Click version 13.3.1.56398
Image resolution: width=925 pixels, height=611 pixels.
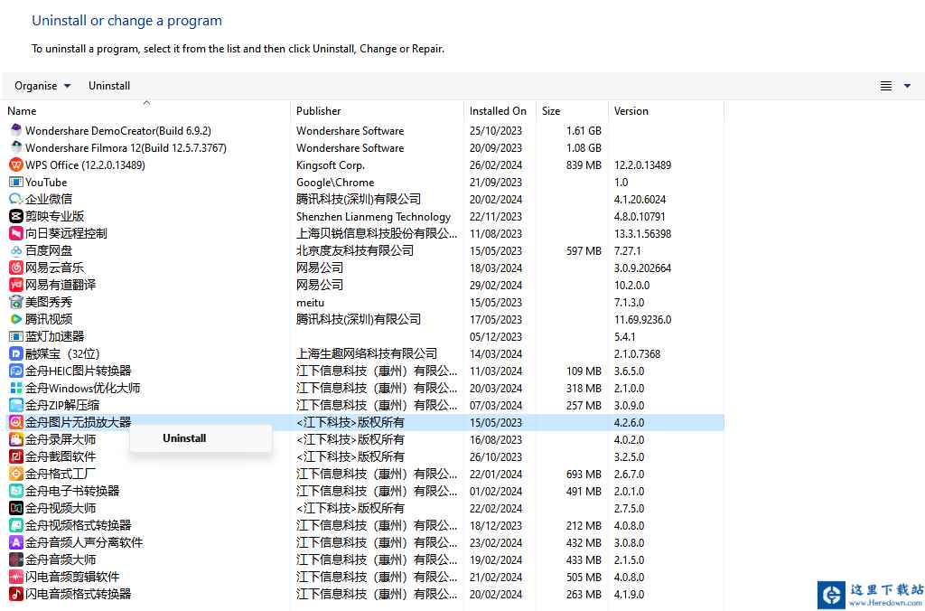(642, 234)
